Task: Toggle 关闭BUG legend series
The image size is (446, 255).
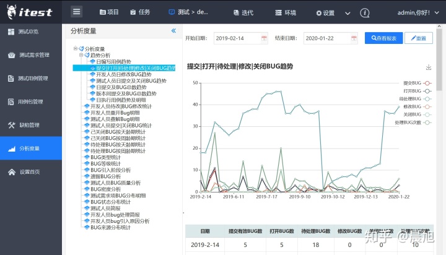Action: (418, 115)
